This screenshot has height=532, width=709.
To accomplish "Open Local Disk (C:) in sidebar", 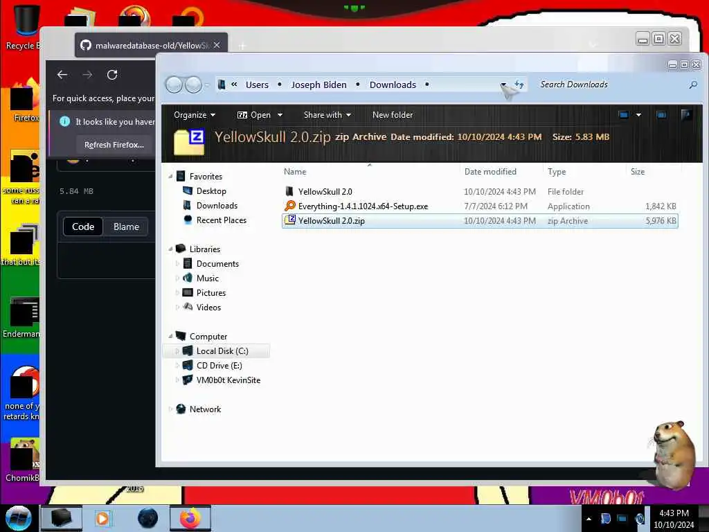I will pyautogui.click(x=222, y=351).
